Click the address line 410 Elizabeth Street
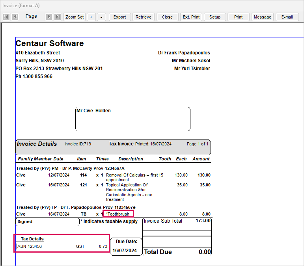The image size is (304, 266). [x=38, y=53]
